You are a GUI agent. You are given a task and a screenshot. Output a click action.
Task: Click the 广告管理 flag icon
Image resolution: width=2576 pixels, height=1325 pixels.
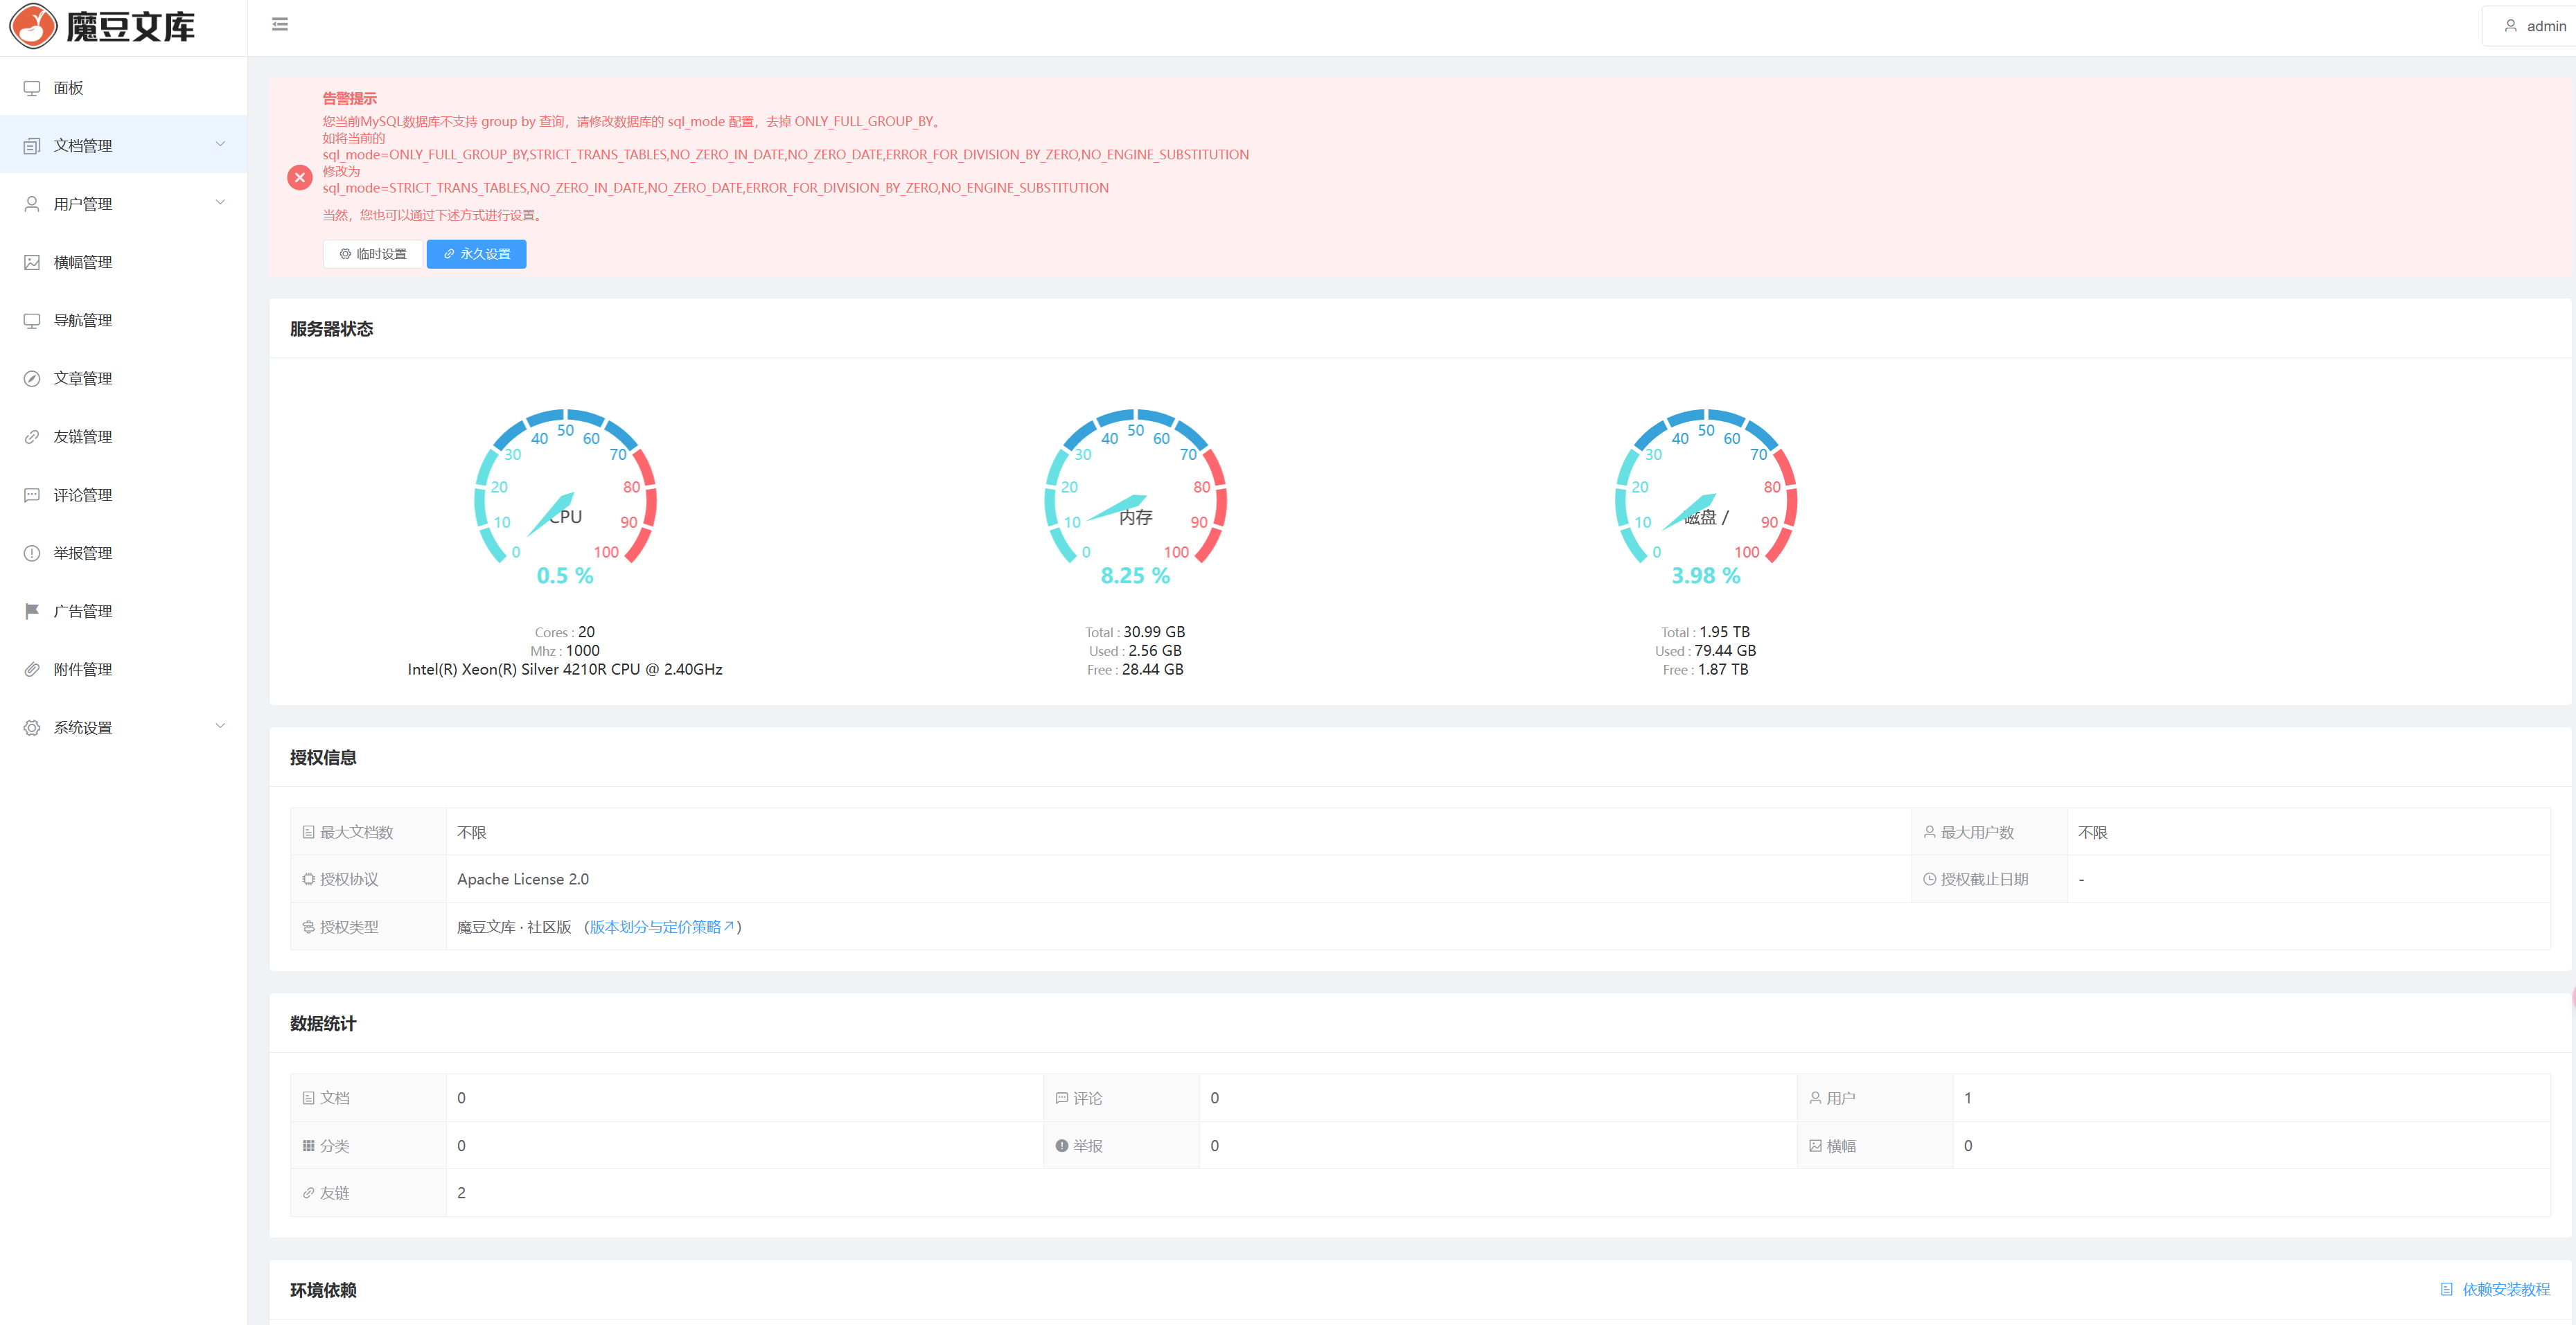click(x=32, y=611)
